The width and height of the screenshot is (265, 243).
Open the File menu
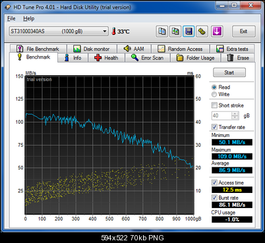tap(11, 18)
